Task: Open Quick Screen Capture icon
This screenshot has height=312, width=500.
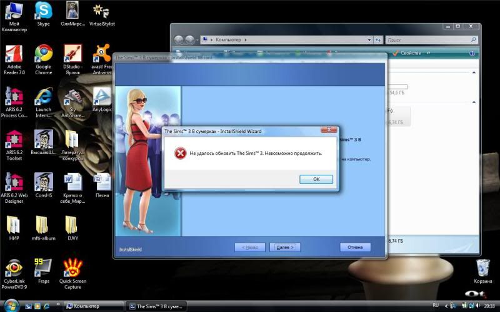Action: pyautogui.click(x=72, y=274)
